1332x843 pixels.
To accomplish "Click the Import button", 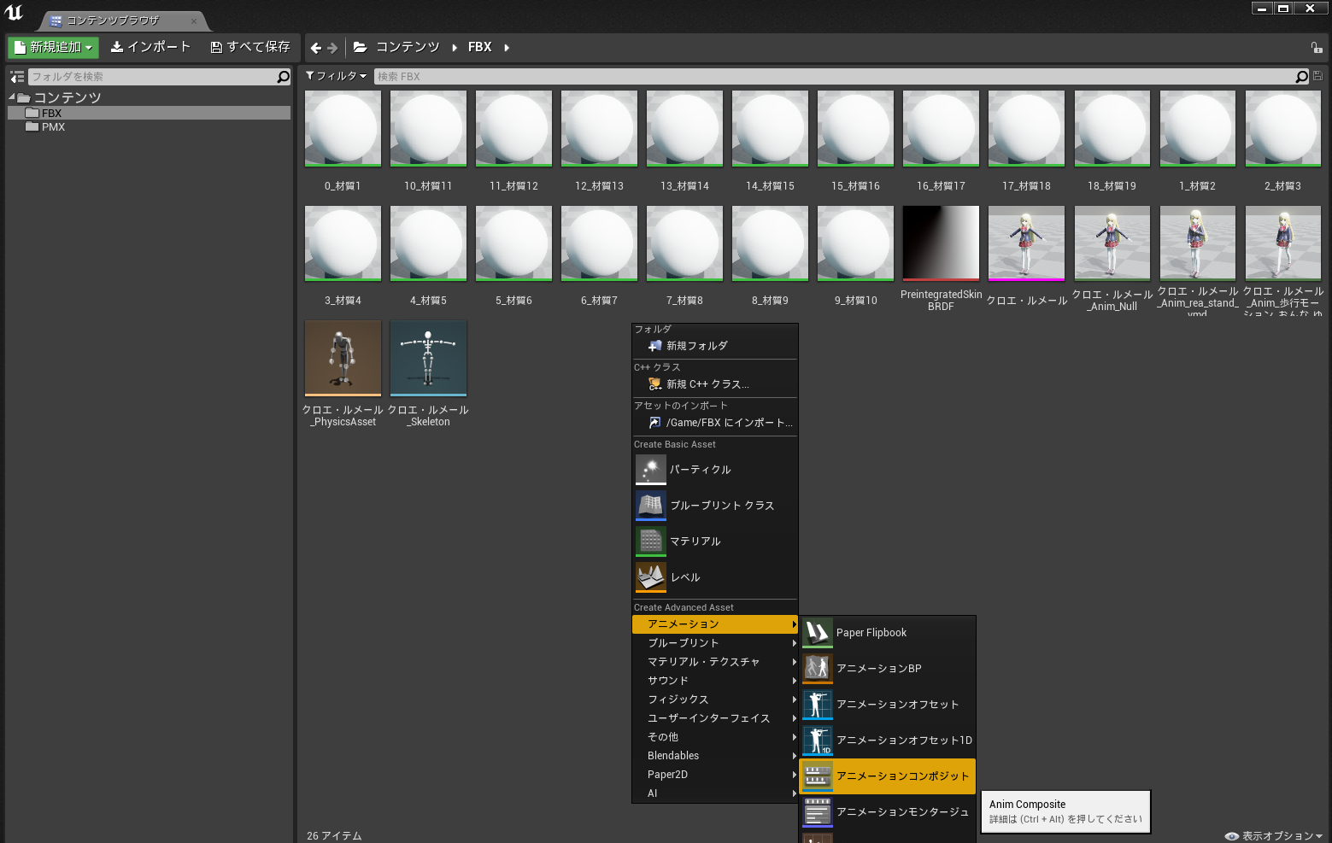I will point(150,47).
